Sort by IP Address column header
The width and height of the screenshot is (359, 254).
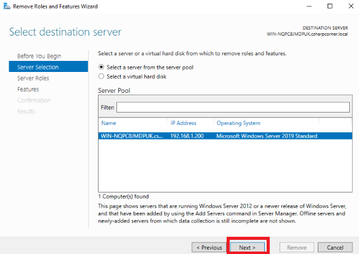(184, 123)
